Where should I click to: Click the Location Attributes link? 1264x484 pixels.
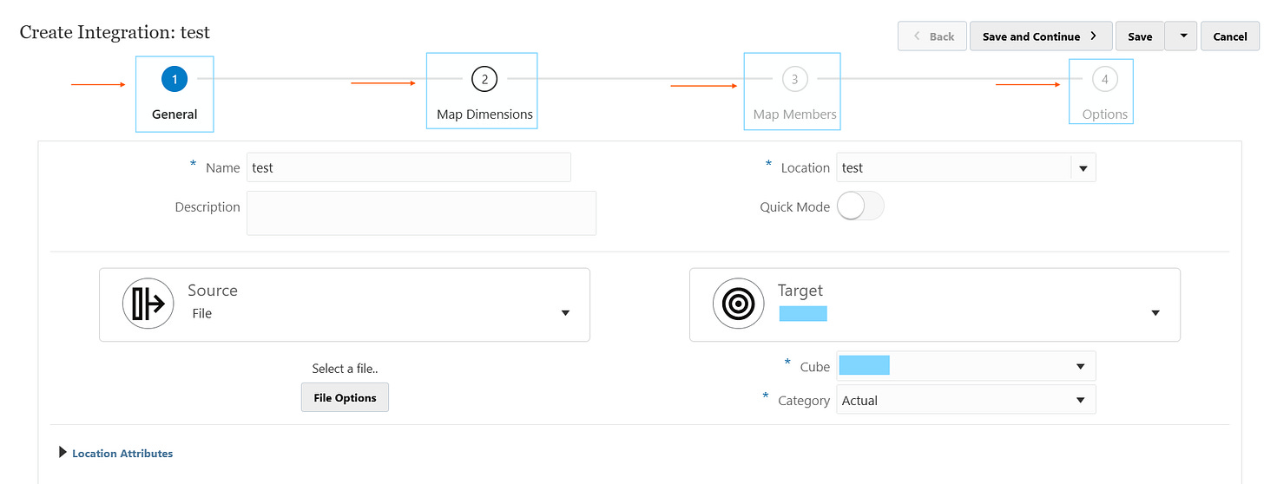122,453
